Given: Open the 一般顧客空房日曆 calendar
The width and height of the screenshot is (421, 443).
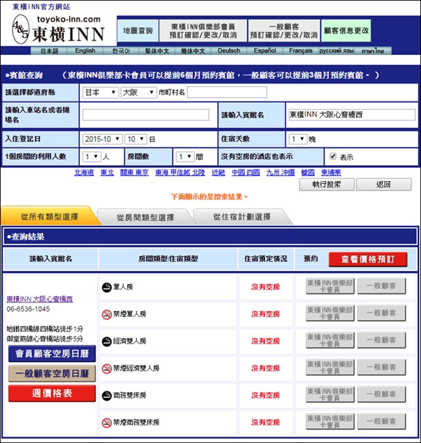Looking at the screenshot, I should point(52,373).
